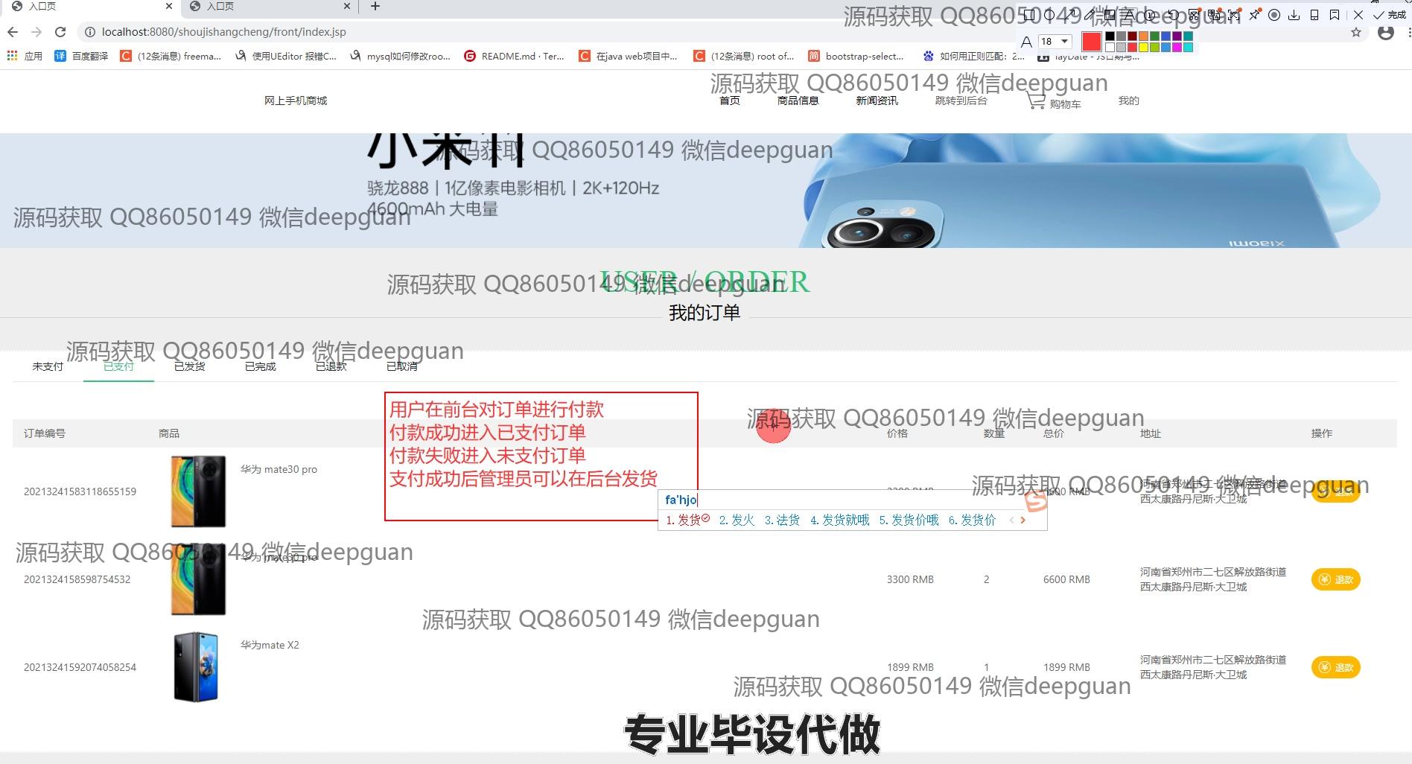Bookmark this page with star icon

(1355, 32)
